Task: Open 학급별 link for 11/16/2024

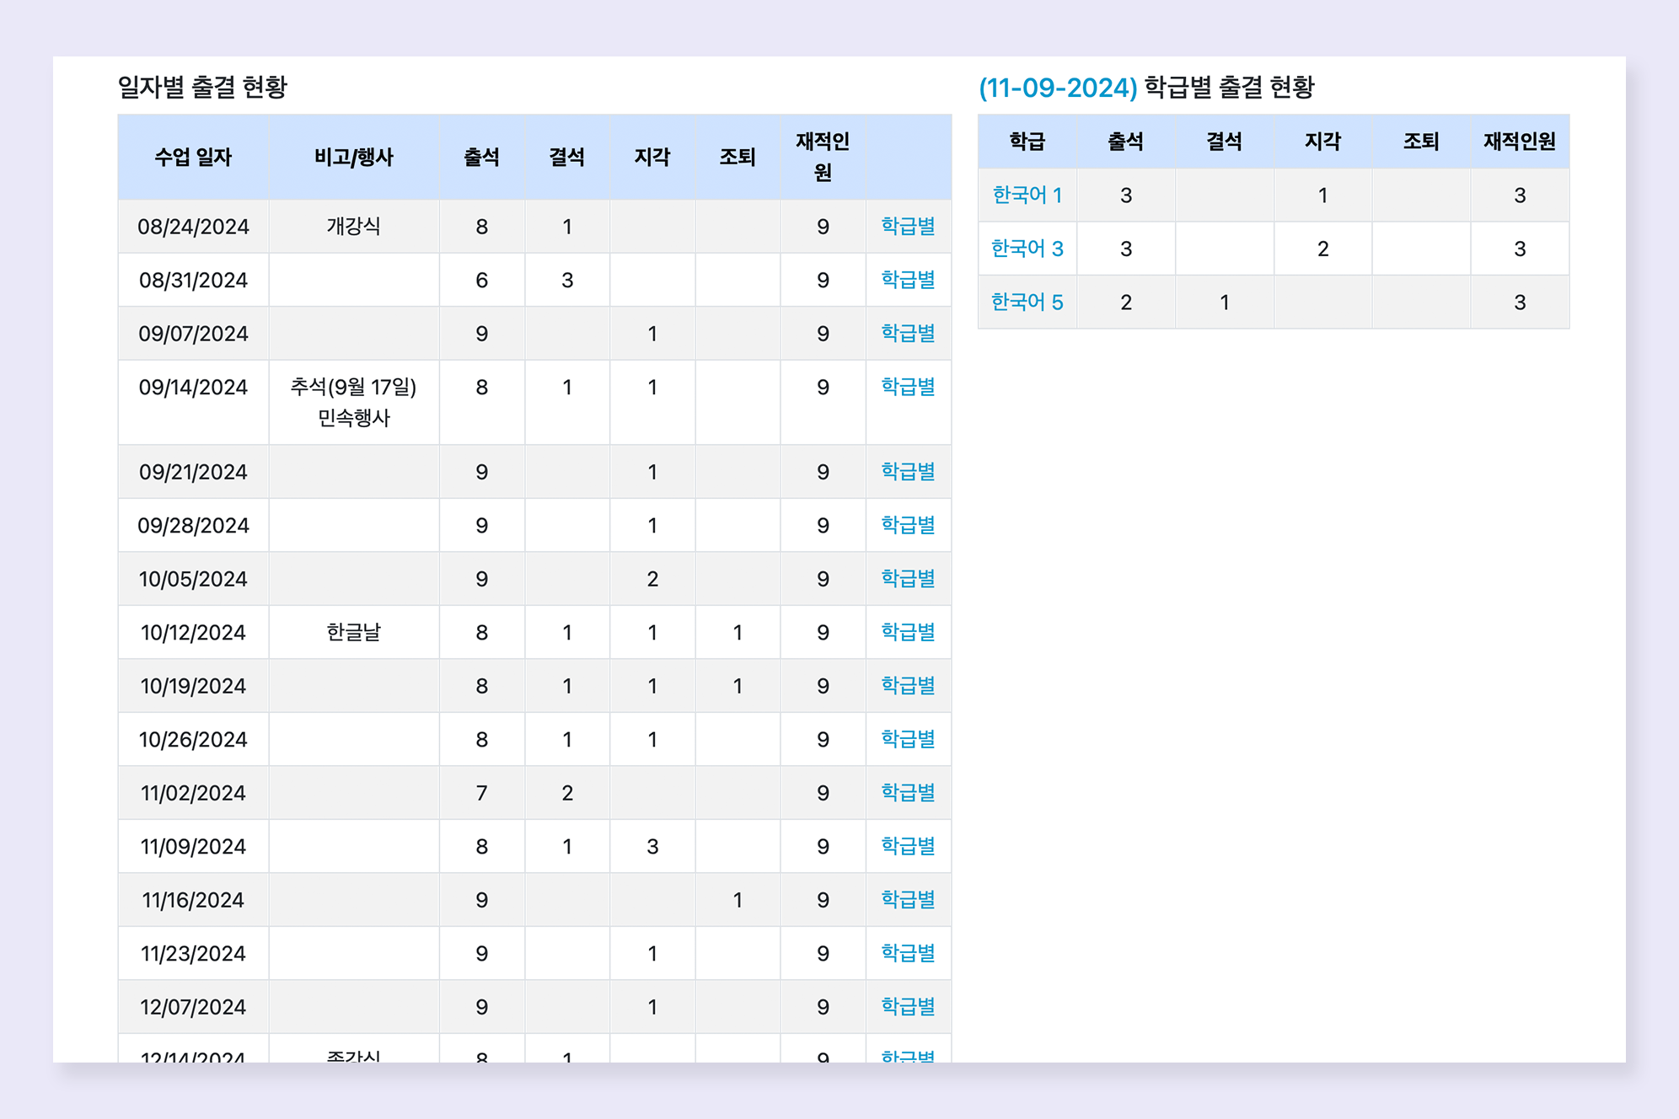Action: coord(908,899)
